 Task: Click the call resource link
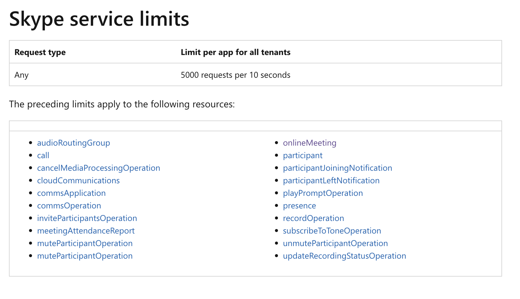coord(43,155)
